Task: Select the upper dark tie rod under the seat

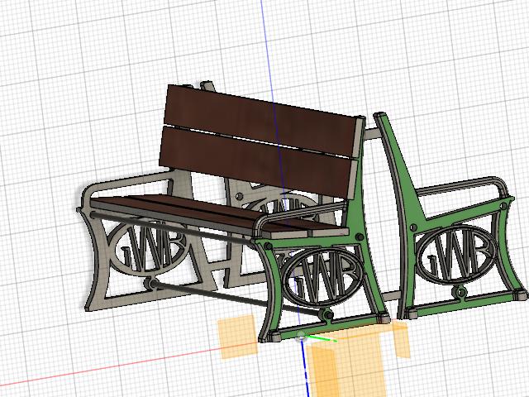Action: (172, 227)
